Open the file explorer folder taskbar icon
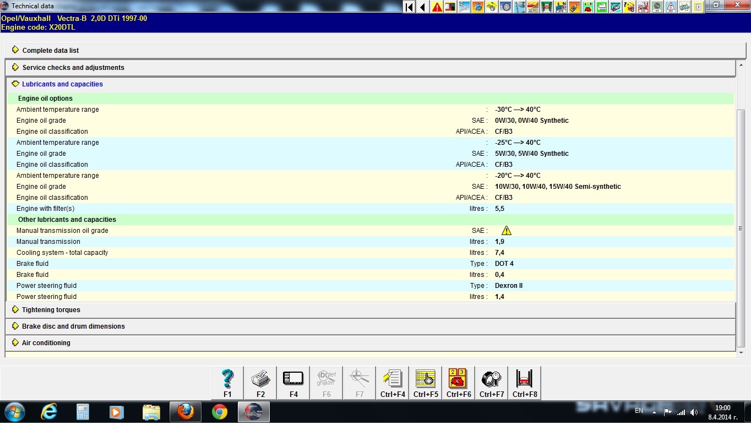The image size is (751, 425). tap(151, 412)
